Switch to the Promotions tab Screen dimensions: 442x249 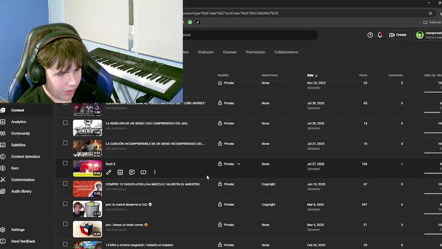point(255,52)
